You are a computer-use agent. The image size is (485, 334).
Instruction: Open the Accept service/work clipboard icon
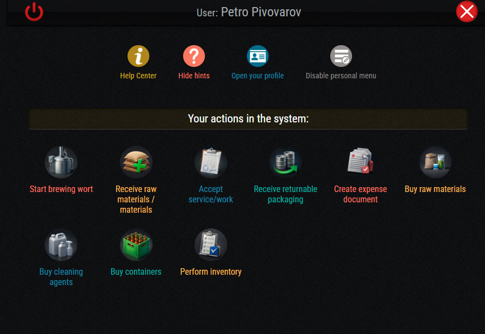211,163
